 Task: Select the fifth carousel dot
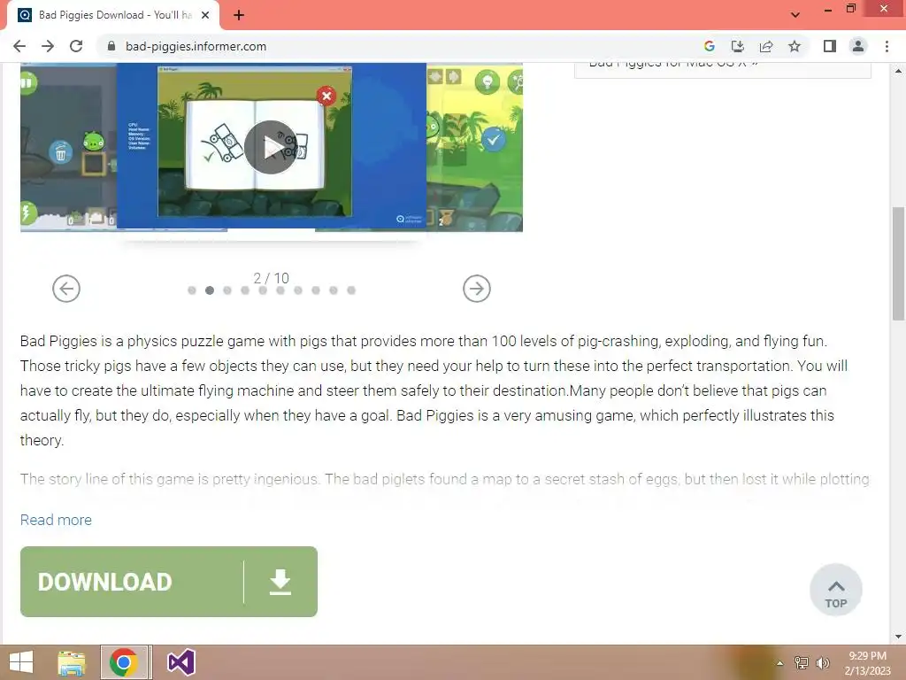pyautogui.click(x=263, y=290)
